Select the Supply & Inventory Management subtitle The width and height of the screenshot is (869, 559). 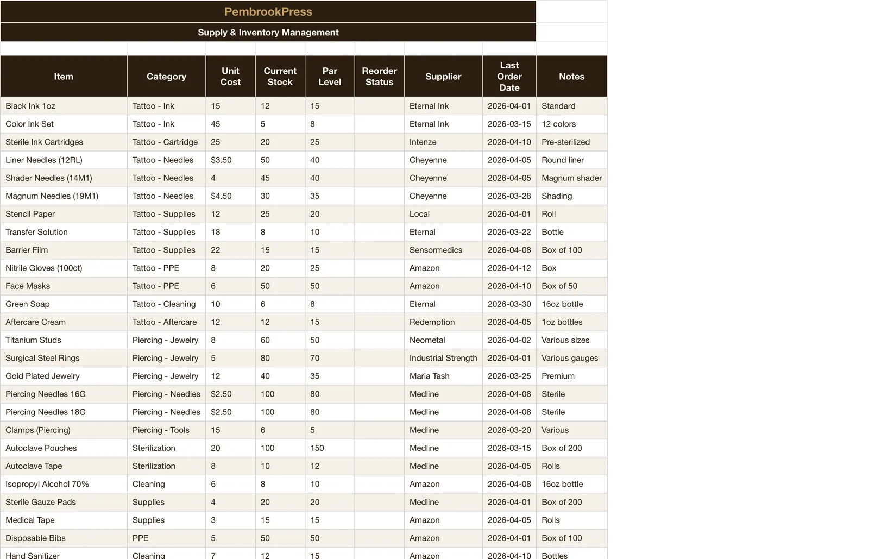click(x=268, y=32)
